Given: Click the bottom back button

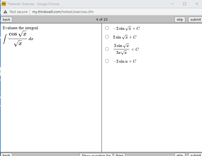Looking at the screenshot, I should (x=6, y=154).
